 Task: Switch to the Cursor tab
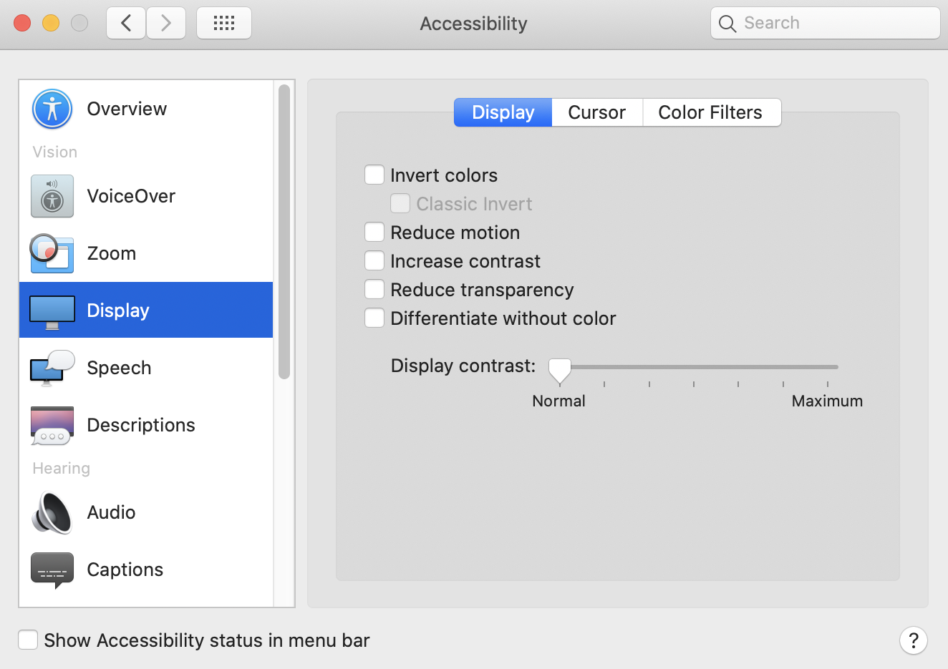click(x=596, y=112)
